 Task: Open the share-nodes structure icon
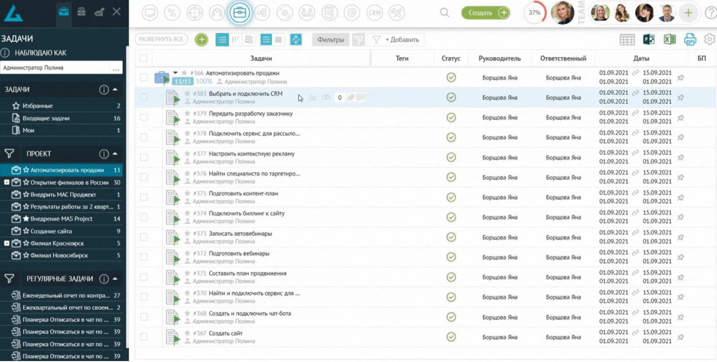262,13
